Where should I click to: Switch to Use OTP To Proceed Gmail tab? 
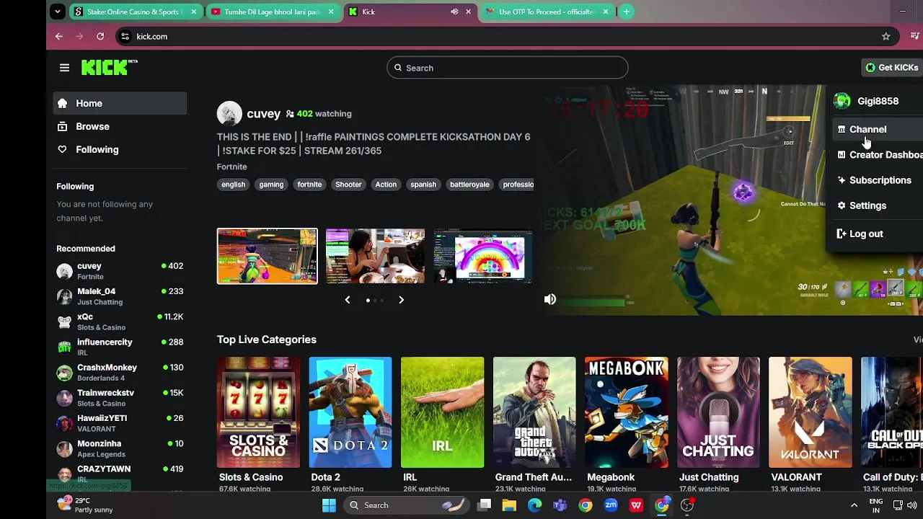click(546, 12)
